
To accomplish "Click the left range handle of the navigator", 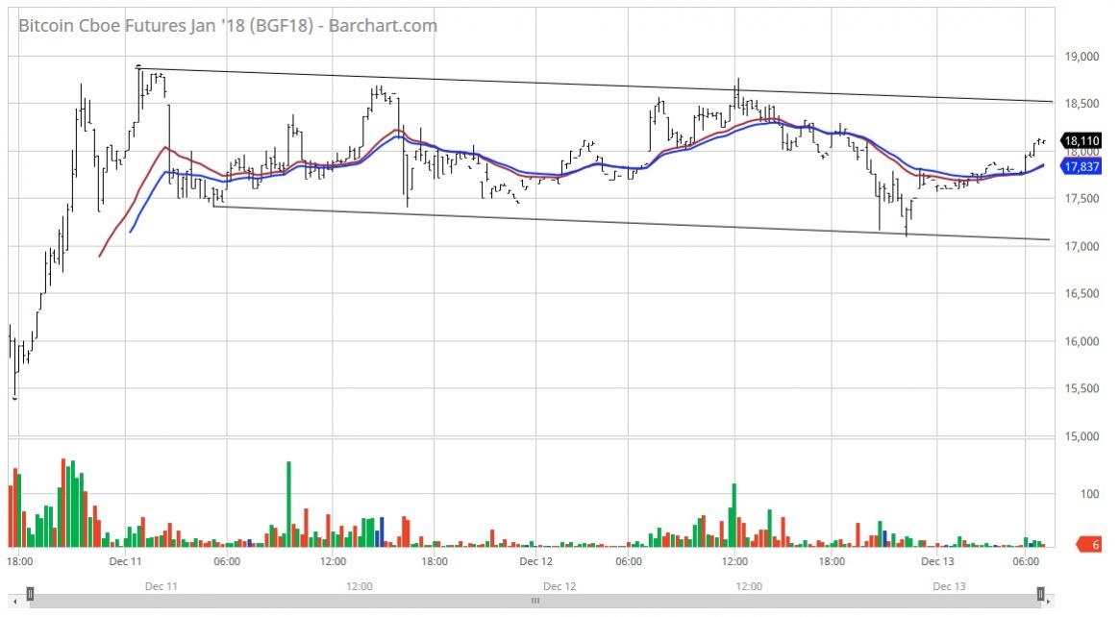I will click(x=30, y=594).
